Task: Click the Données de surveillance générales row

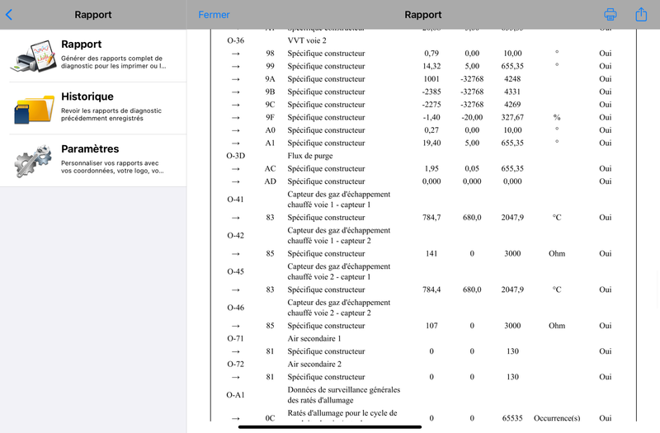Action: pyautogui.click(x=423, y=395)
